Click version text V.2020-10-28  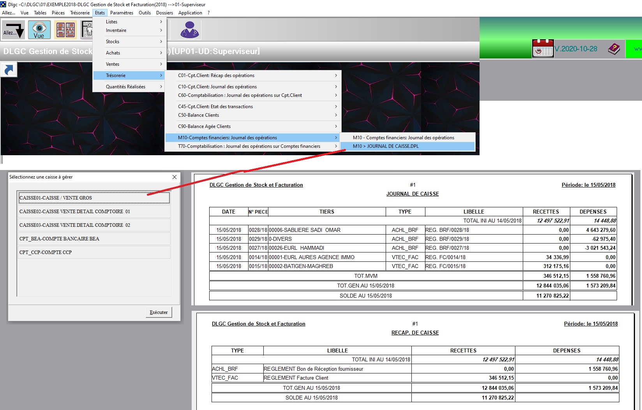(576, 49)
